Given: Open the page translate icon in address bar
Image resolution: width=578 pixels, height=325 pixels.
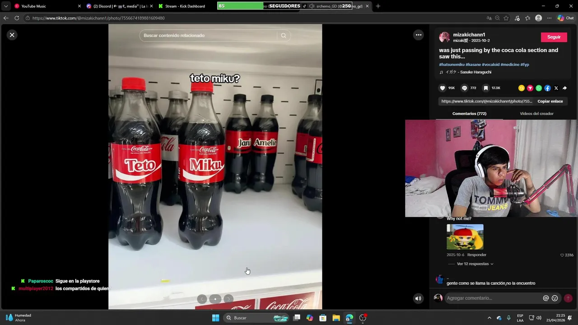Looking at the screenshot, I should click(x=489, y=18).
